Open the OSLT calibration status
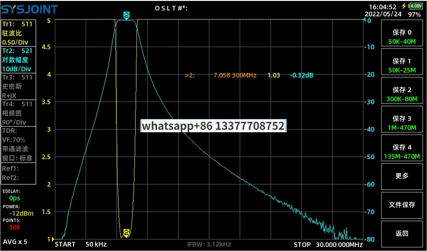The image size is (427, 251). (x=171, y=8)
